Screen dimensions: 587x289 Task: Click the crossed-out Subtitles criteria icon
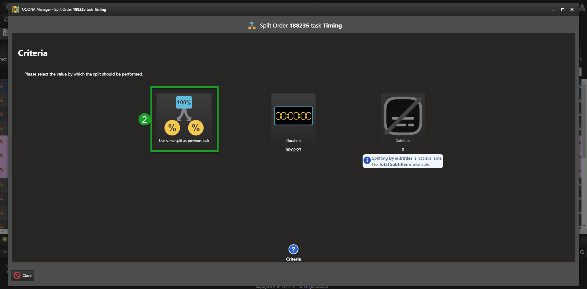[x=403, y=116]
